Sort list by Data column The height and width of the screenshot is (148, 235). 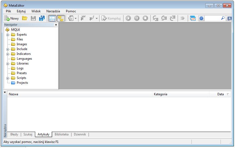(220, 94)
